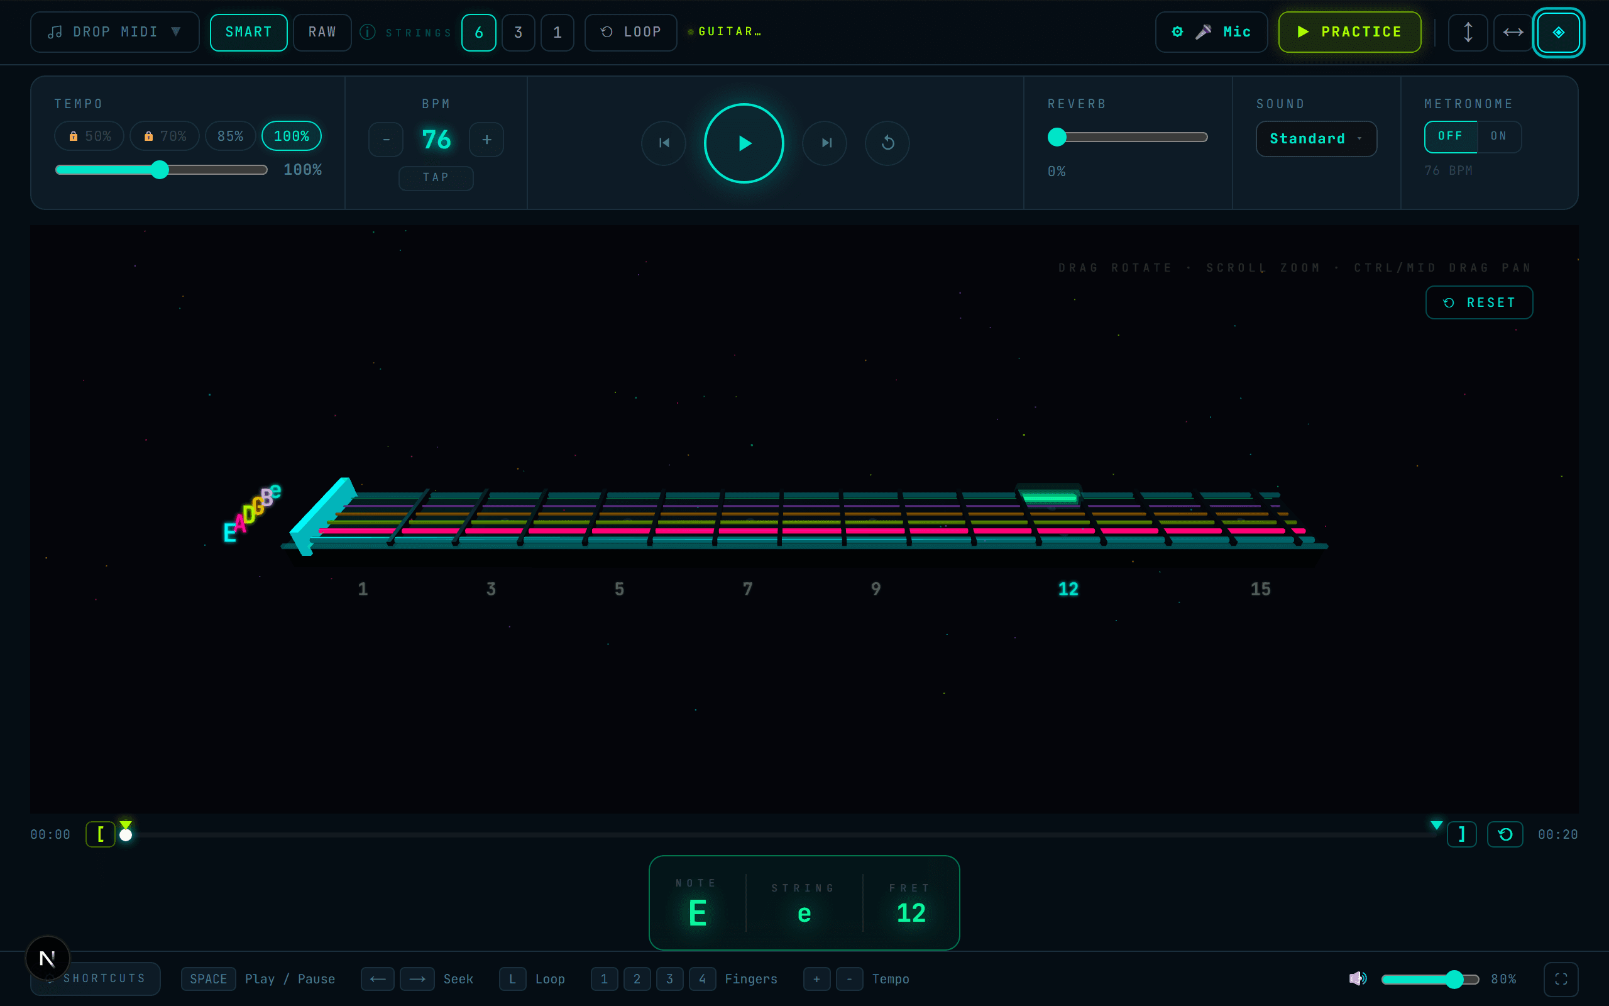Adjust the Reverb slider
Viewport: 1609px width, 1006px height.
coord(1128,137)
